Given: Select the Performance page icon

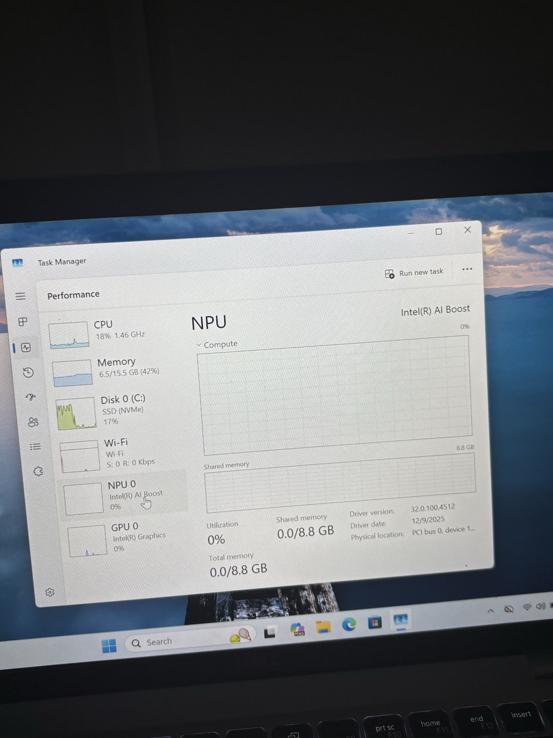Looking at the screenshot, I should (x=26, y=347).
